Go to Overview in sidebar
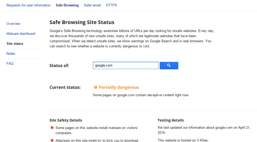Viewport: 257px width, 142px height. (x=13, y=24)
